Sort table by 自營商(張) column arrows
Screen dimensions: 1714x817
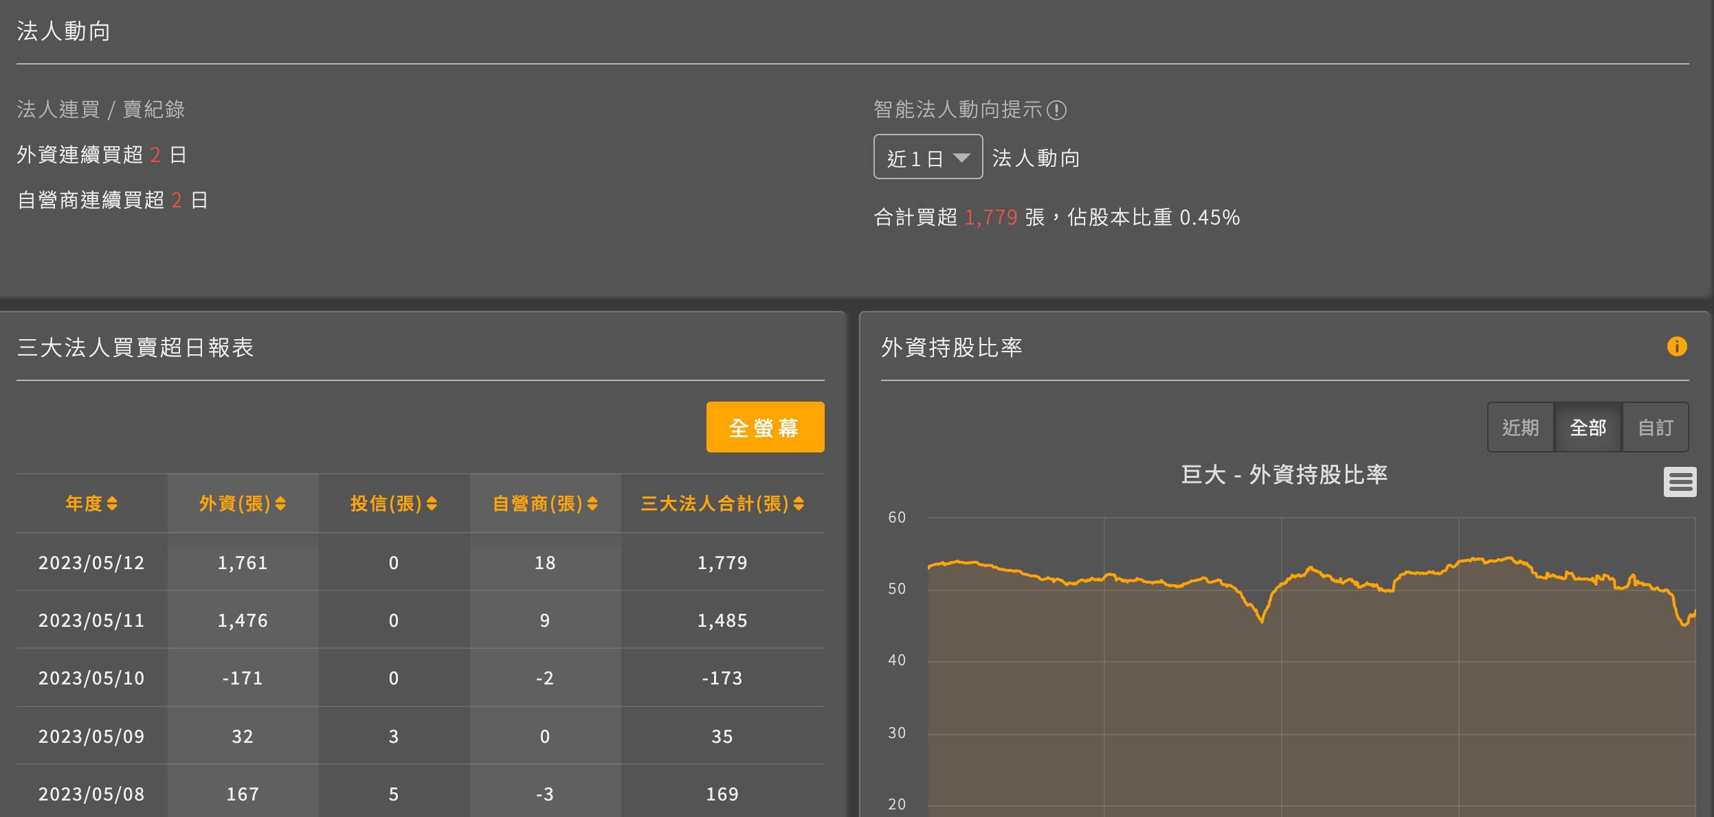coord(592,504)
